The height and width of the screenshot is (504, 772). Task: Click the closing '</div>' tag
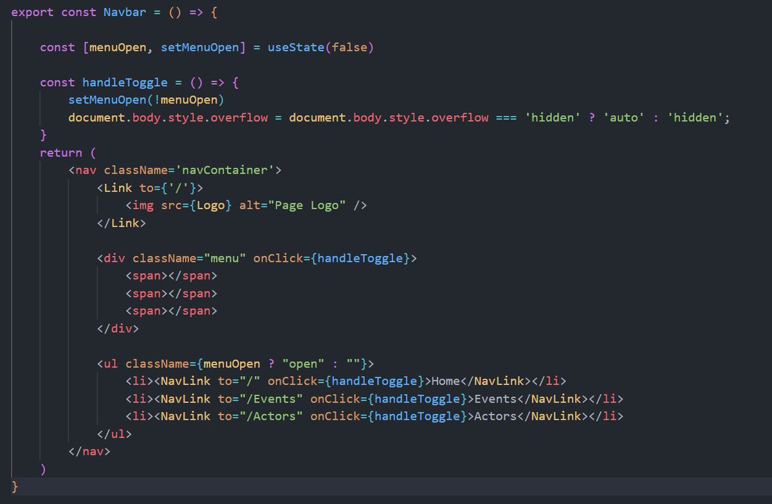[118, 328]
